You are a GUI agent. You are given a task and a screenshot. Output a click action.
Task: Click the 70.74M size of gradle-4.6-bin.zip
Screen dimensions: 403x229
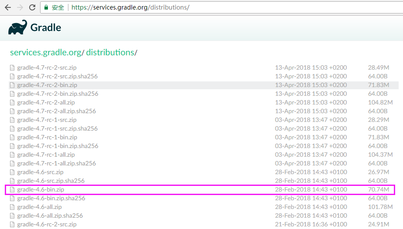tap(379, 189)
